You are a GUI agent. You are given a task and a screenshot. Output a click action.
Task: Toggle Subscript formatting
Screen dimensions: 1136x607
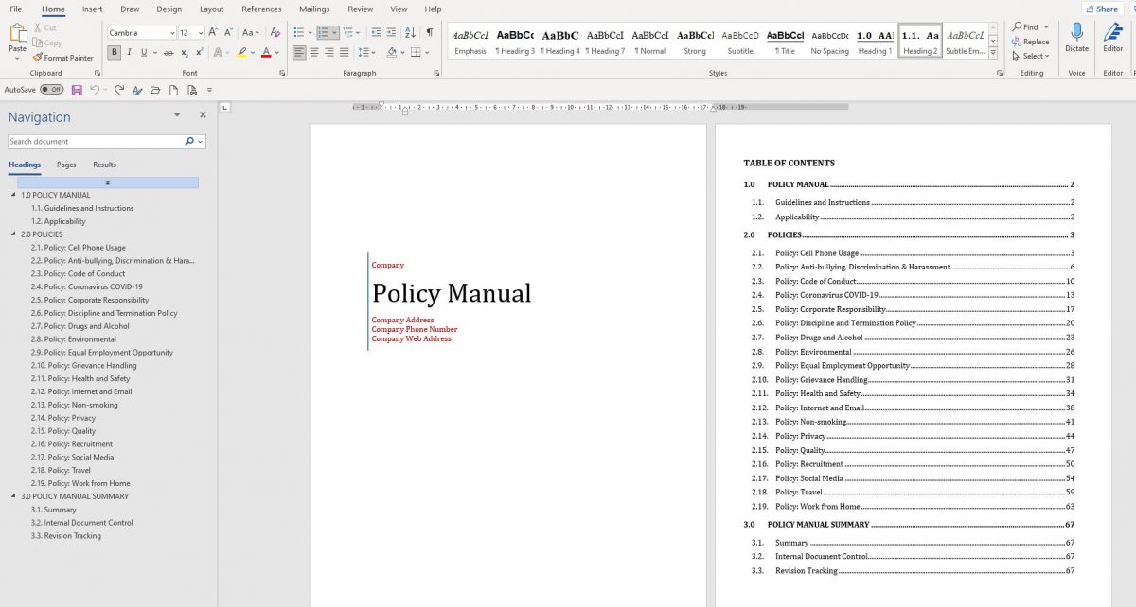pos(185,53)
